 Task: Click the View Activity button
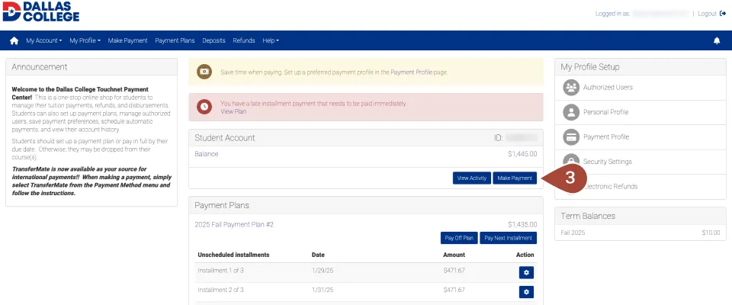471,178
